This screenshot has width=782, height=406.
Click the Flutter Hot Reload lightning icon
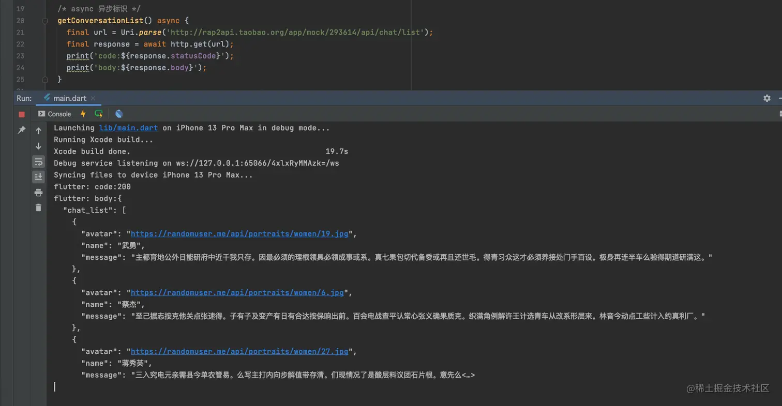coord(83,114)
